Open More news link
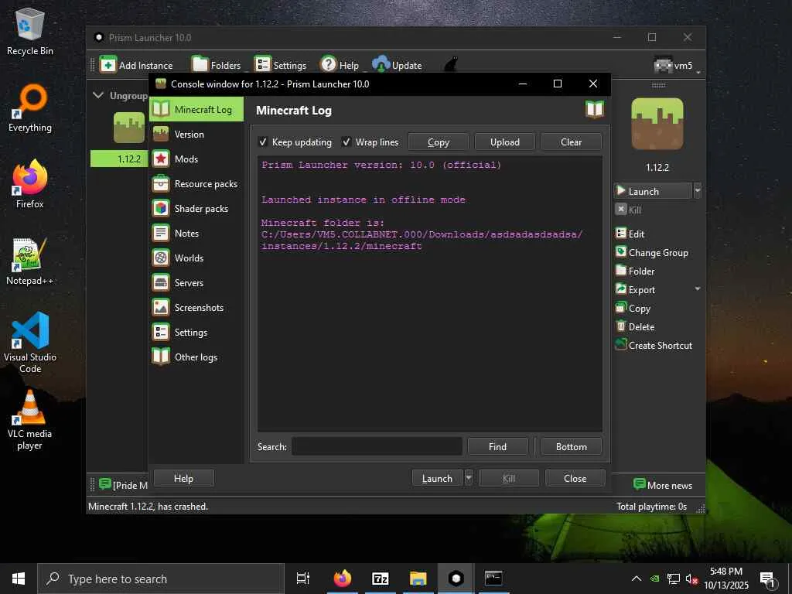Image resolution: width=792 pixels, height=594 pixels. [x=663, y=485]
